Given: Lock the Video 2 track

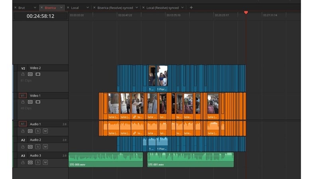Looking at the screenshot, I should tap(23, 74).
